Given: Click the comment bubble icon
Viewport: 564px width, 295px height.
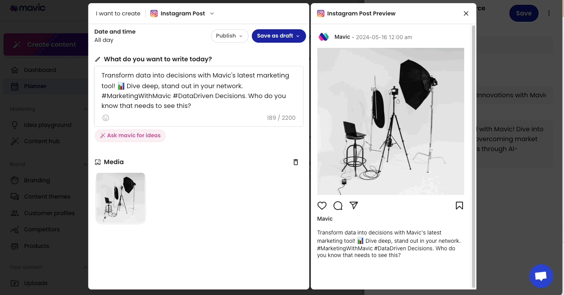Looking at the screenshot, I should (338, 206).
